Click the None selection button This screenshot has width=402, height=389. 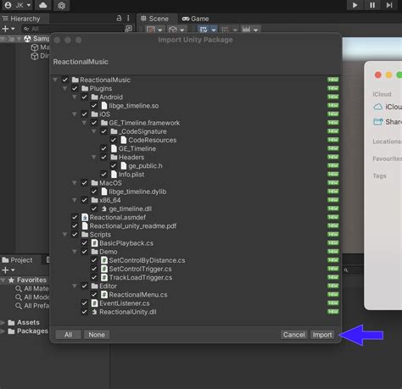97,335
